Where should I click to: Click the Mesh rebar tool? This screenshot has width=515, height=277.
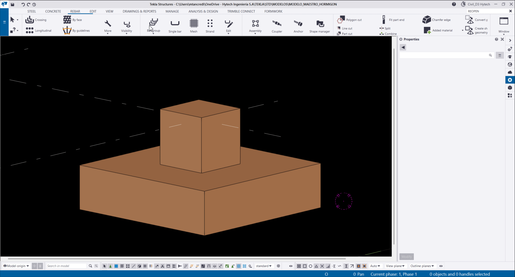point(194,26)
